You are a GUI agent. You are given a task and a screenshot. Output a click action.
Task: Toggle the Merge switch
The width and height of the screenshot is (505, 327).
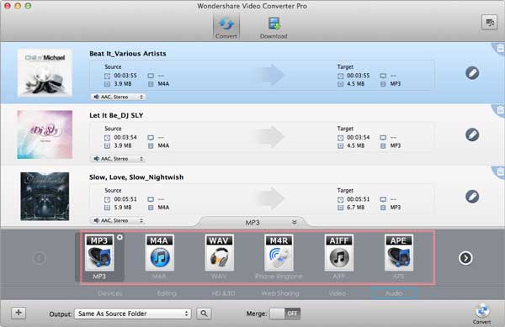tap(284, 314)
